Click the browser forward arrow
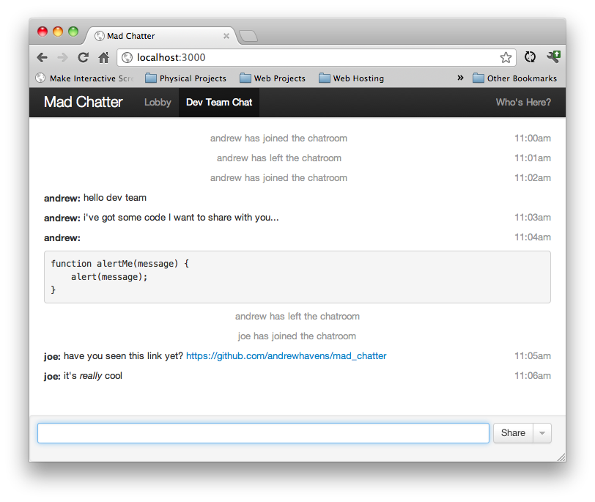The width and height of the screenshot is (595, 502). [62, 58]
